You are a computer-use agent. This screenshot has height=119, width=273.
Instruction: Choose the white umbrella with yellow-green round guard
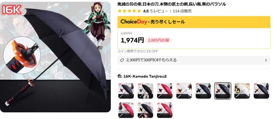[x=242, y=91]
